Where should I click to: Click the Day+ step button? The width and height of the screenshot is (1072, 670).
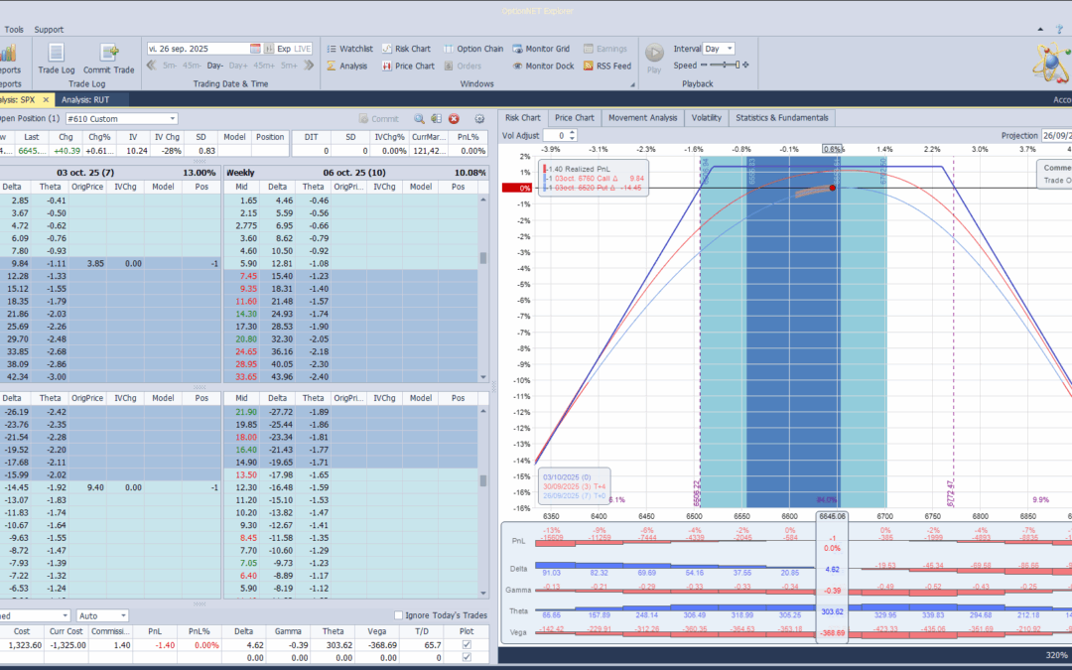coord(238,66)
